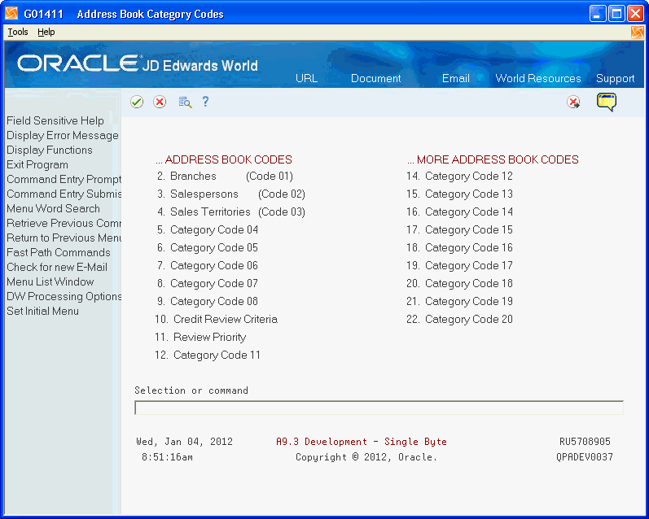This screenshot has height=519, width=649.
Task: Click the blue question mark help icon
Action: coord(205,102)
